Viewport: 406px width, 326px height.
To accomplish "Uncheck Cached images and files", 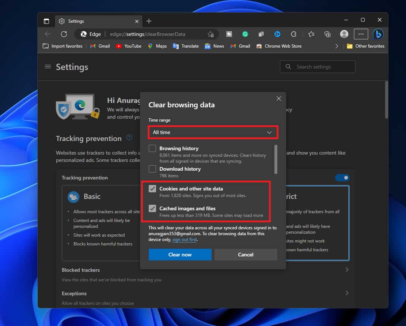I will [x=152, y=209].
